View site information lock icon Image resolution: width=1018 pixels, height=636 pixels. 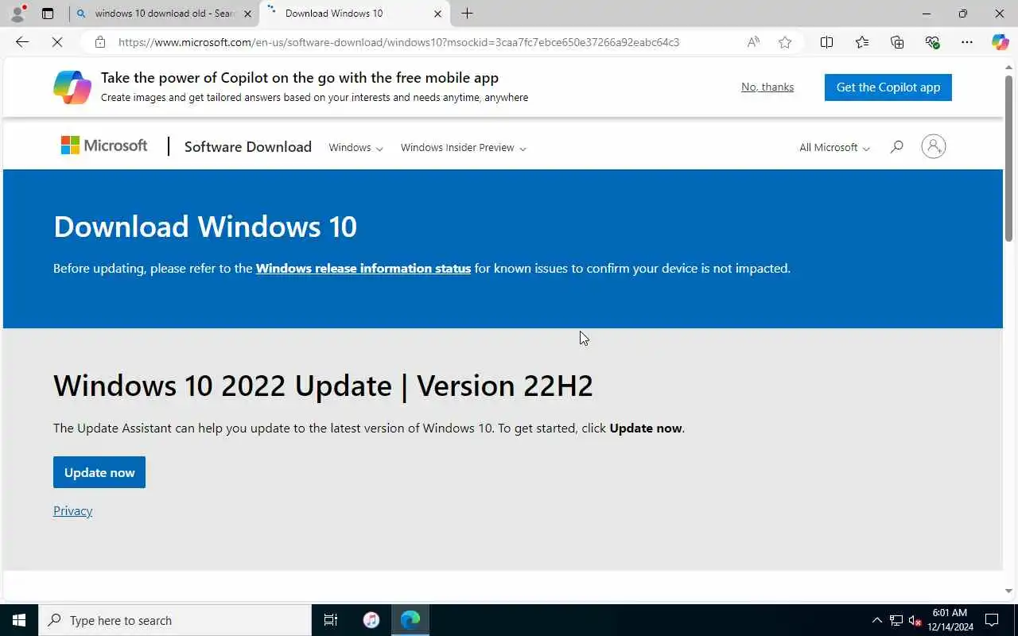[x=100, y=42]
